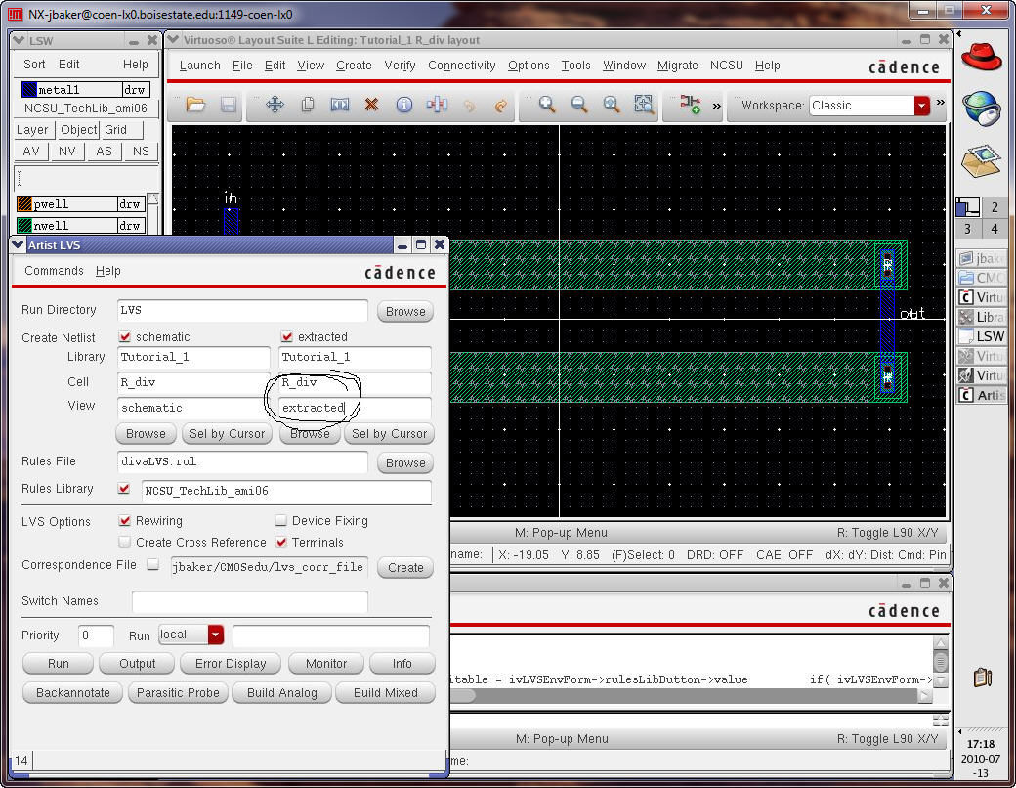Click the red X Delete icon
This screenshot has height=788, width=1016.
point(371,105)
